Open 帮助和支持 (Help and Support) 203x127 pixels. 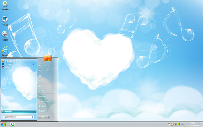(x=43, y=111)
